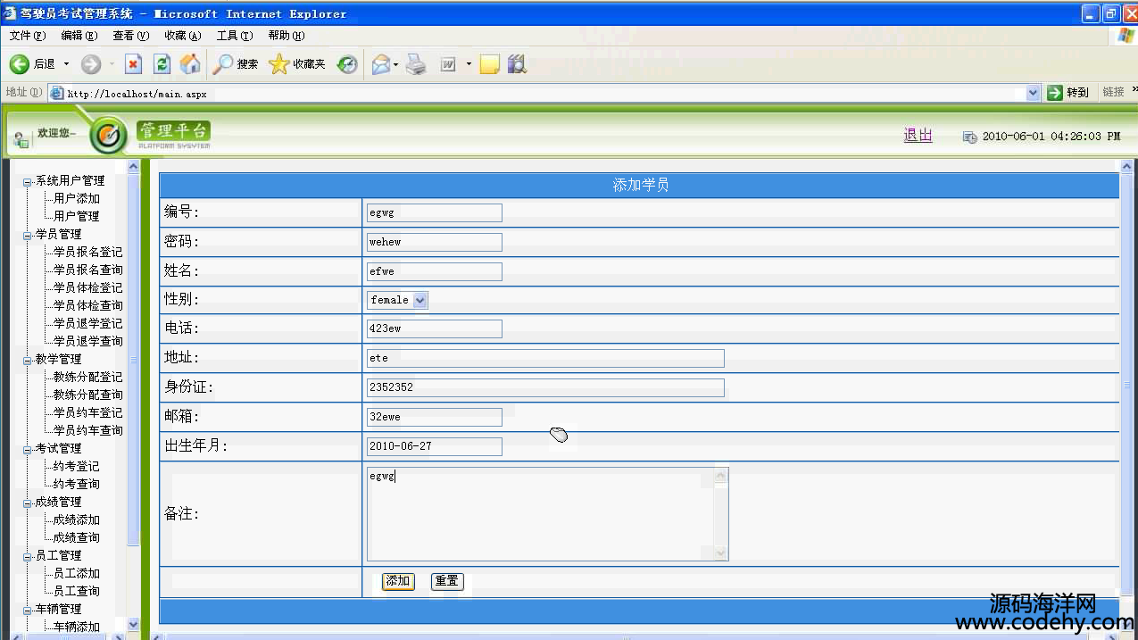Screen dimensions: 1138x640
Task: Click the Research binoculars icon
Action: (x=517, y=64)
